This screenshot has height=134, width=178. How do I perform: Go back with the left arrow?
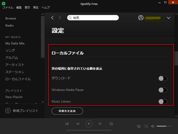click(x=52, y=18)
